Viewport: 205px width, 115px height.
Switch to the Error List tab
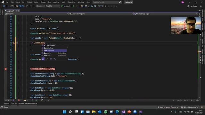pyautogui.click(x=14, y=103)
